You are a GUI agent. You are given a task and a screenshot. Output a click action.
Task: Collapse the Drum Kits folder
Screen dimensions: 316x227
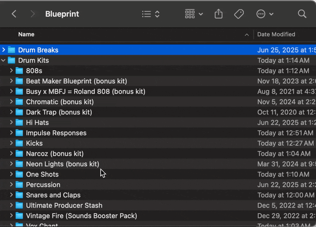click(x=4, y=60)
